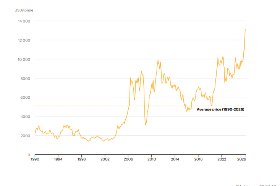Click the USD/tonne axis unit label
This screenshot has height=186, width=280.
tap(24, 10)
